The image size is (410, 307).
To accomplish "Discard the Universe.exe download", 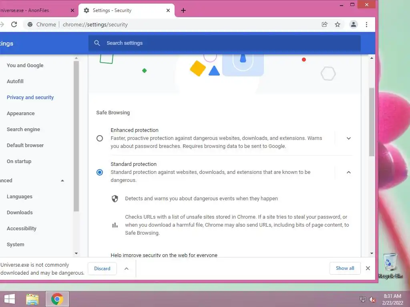I will [x=102, y=269].
